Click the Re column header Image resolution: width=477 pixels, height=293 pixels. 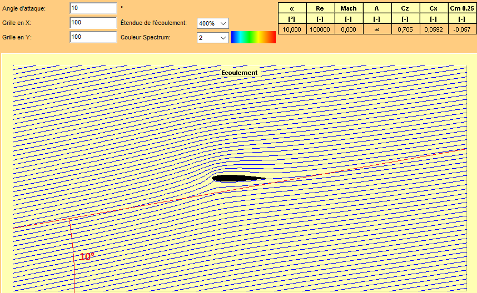320,8
